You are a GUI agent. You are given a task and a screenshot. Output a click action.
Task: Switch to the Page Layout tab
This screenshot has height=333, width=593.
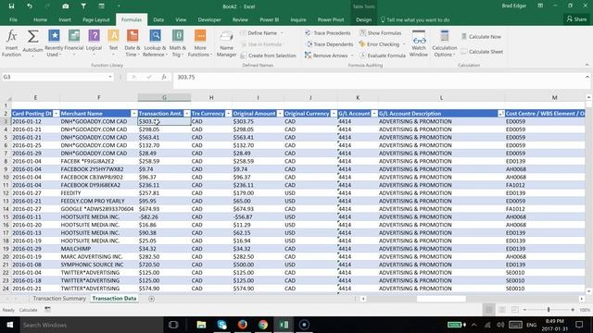96,19
